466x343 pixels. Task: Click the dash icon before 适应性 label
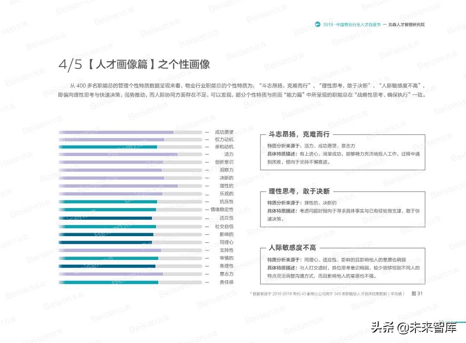coord(206,218)
